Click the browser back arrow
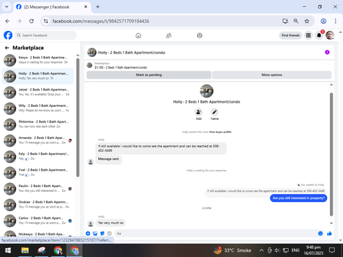This screenshot has height=257, width=343. click(8, 21)
